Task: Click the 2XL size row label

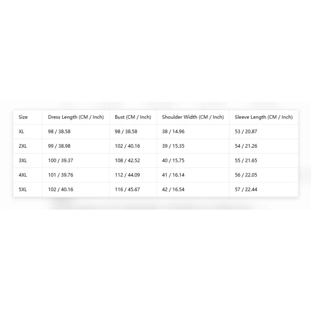Action: coord(23,146)
